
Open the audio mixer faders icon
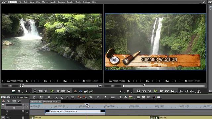[x=143, y=97]
